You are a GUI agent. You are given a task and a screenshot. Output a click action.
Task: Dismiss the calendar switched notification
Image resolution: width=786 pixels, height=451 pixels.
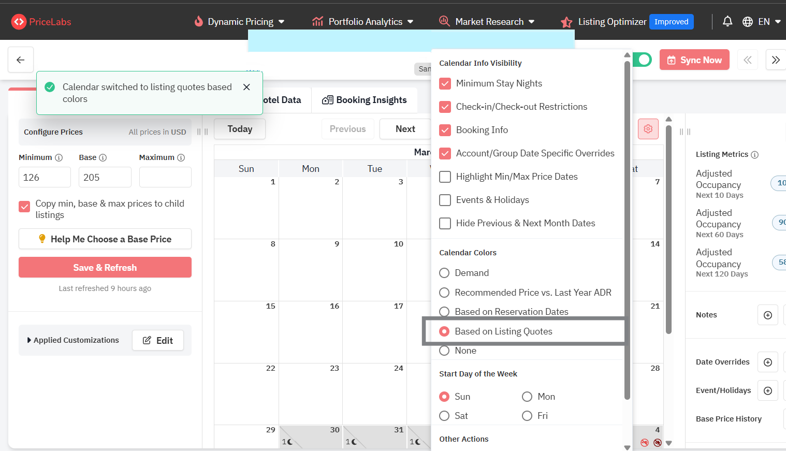point(246,87)
